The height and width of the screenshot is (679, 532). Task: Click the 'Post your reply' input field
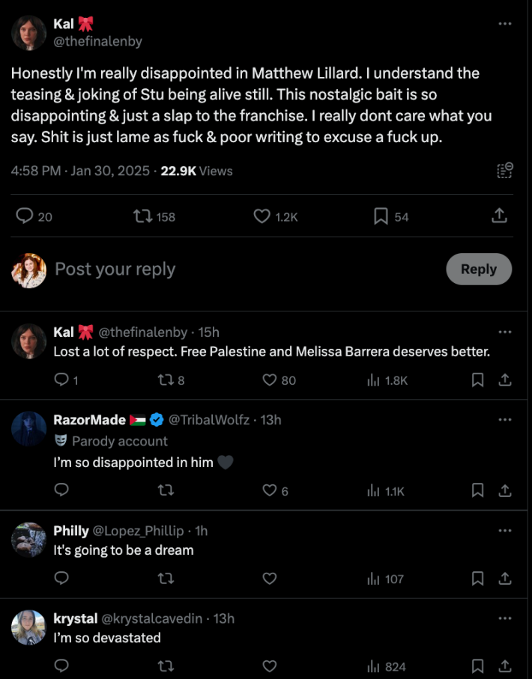[x=115, y=270]
